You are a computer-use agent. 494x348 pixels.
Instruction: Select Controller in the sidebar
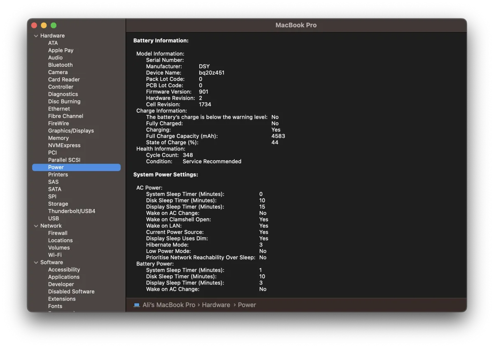[x=61, y=87]
